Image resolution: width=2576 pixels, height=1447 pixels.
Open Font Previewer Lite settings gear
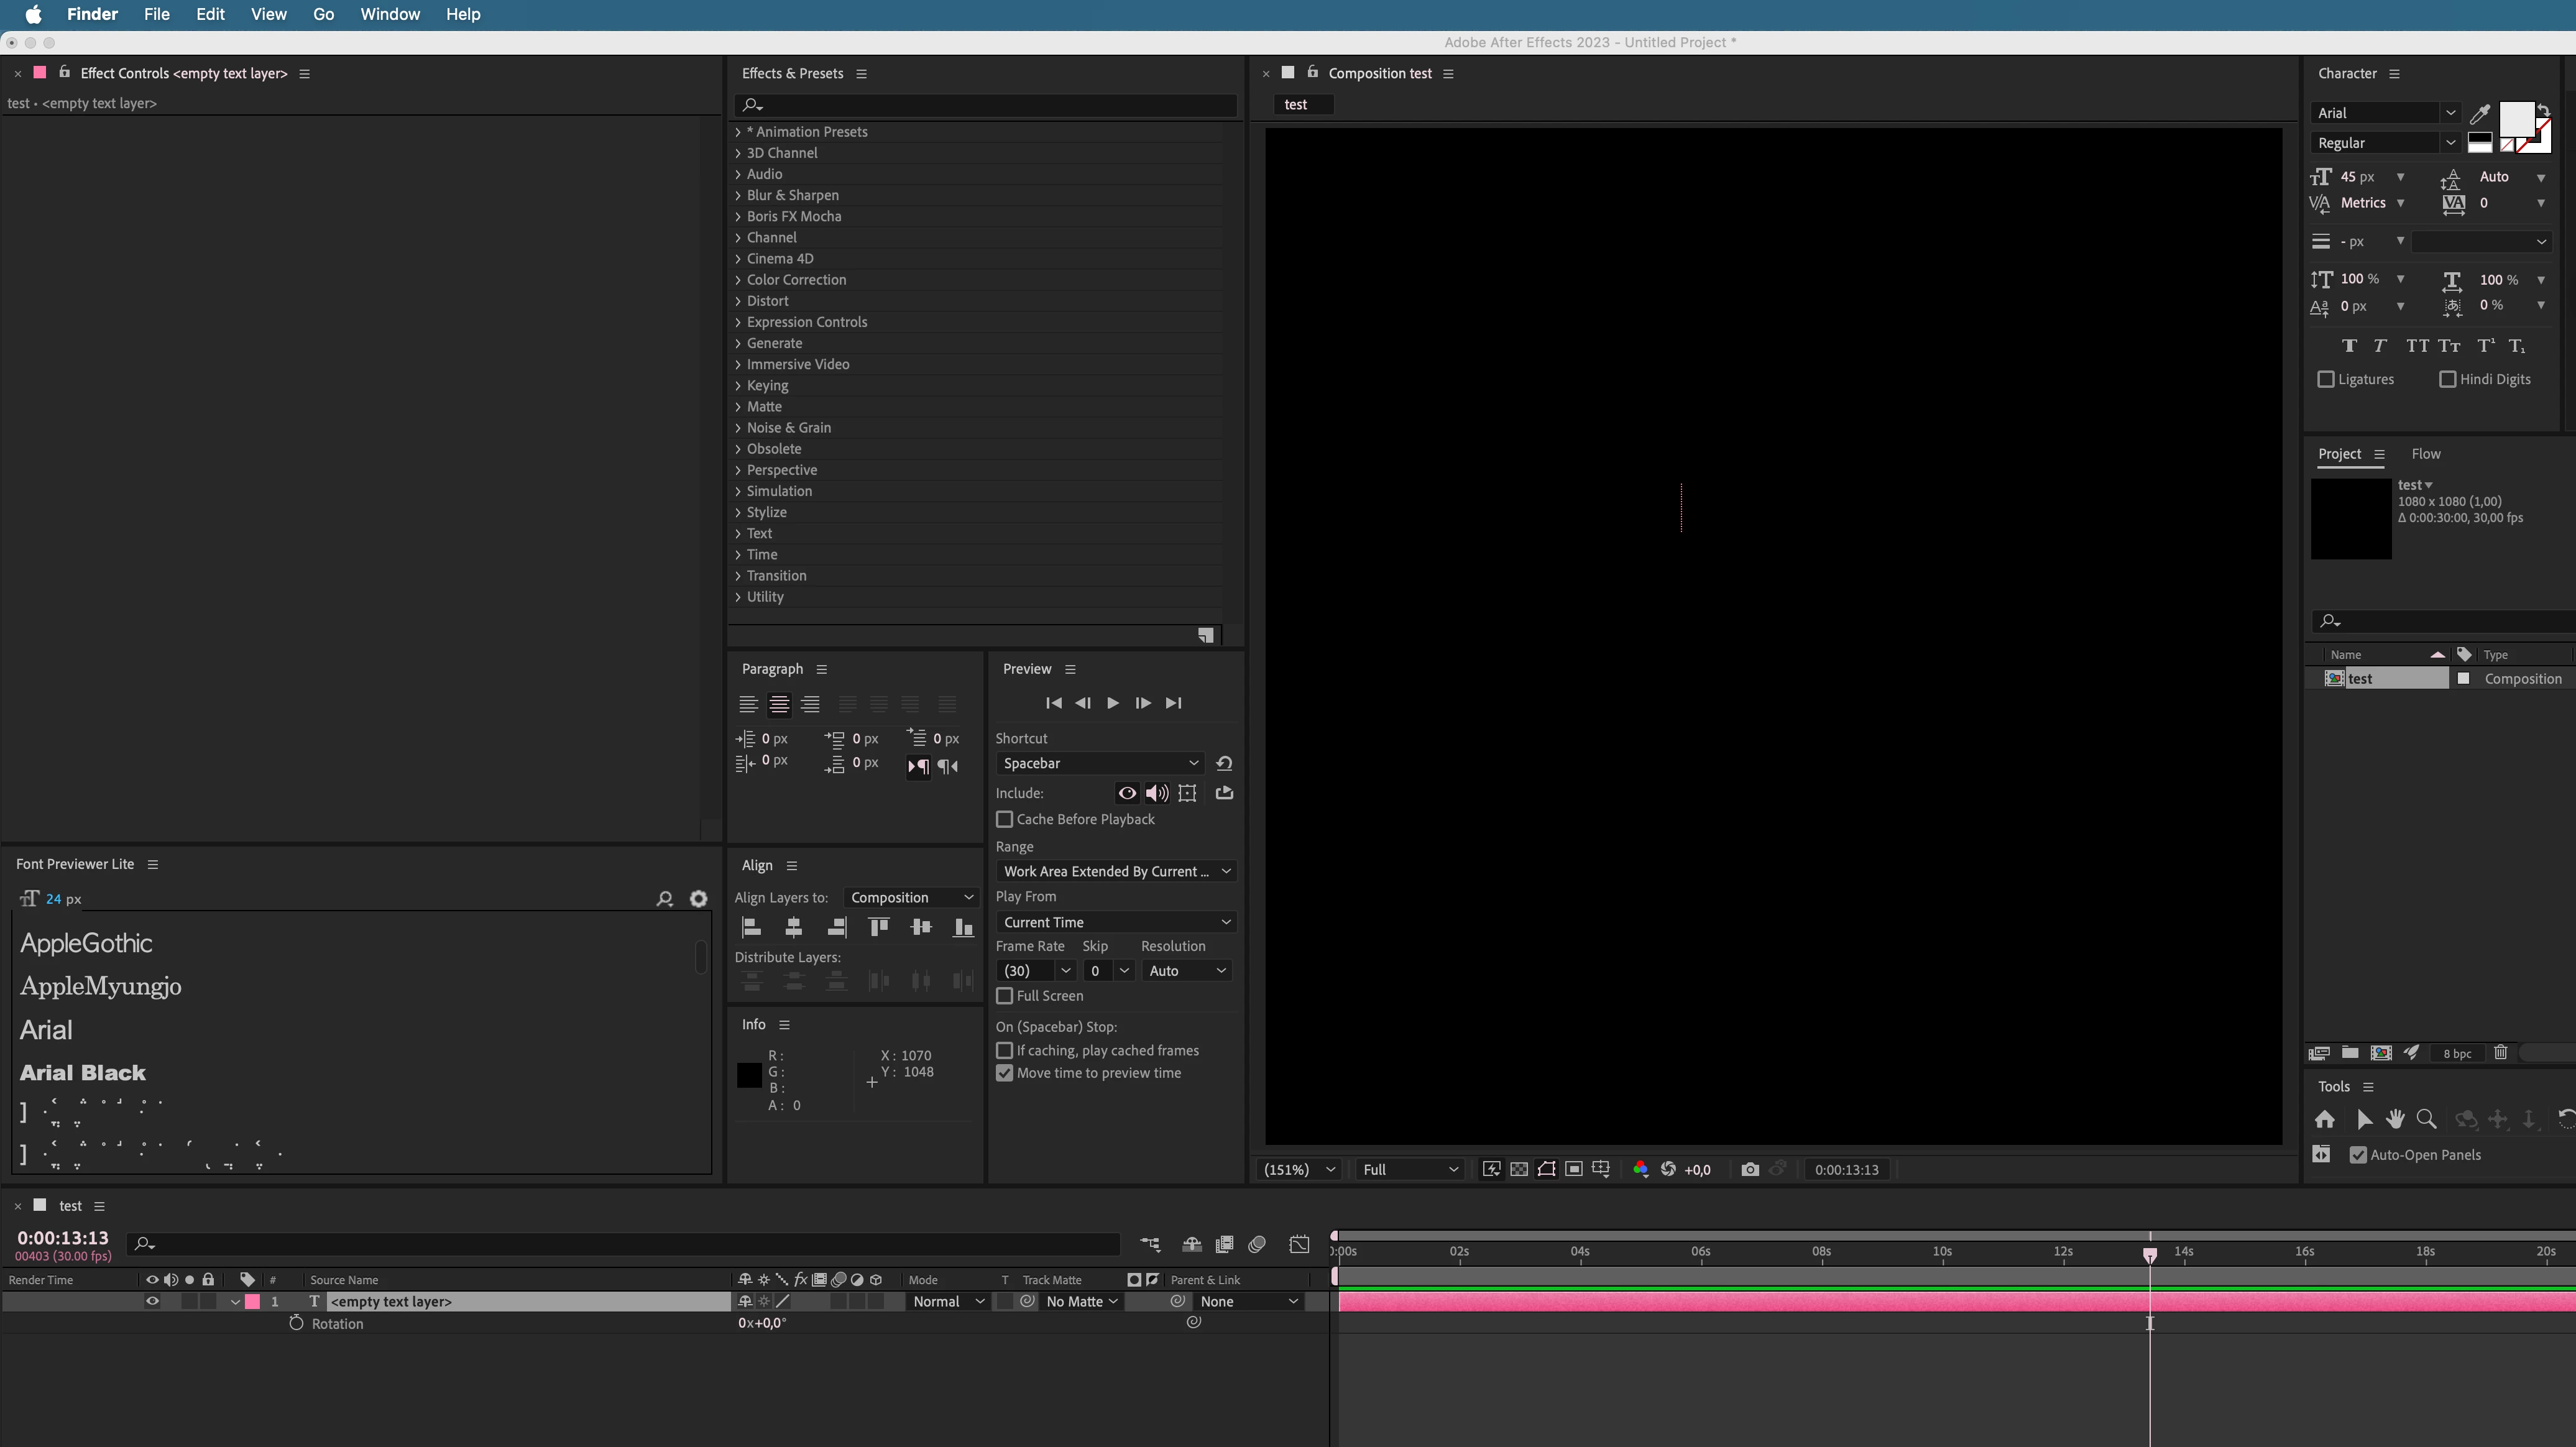click(698, 899)
